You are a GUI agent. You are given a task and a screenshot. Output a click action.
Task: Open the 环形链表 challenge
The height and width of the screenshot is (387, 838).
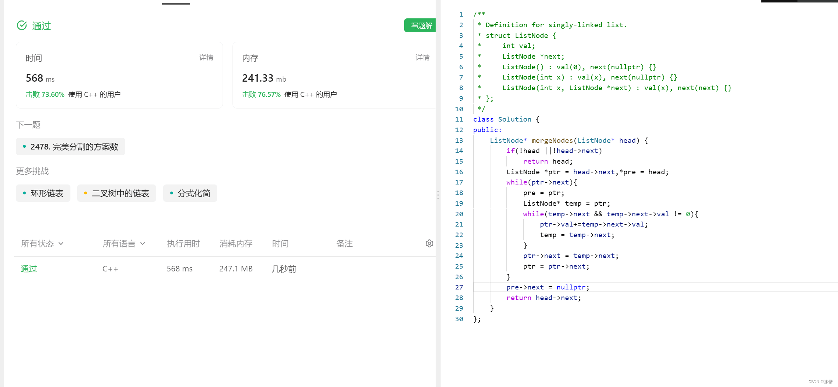pos(43,193)
